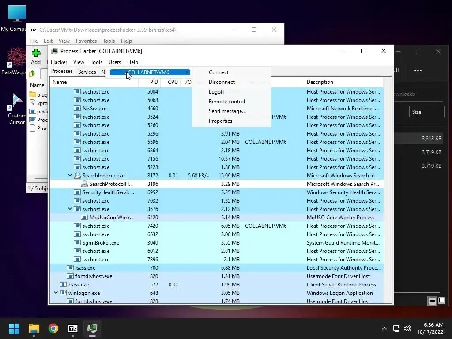Show hidden tray icons chevron

384,328
